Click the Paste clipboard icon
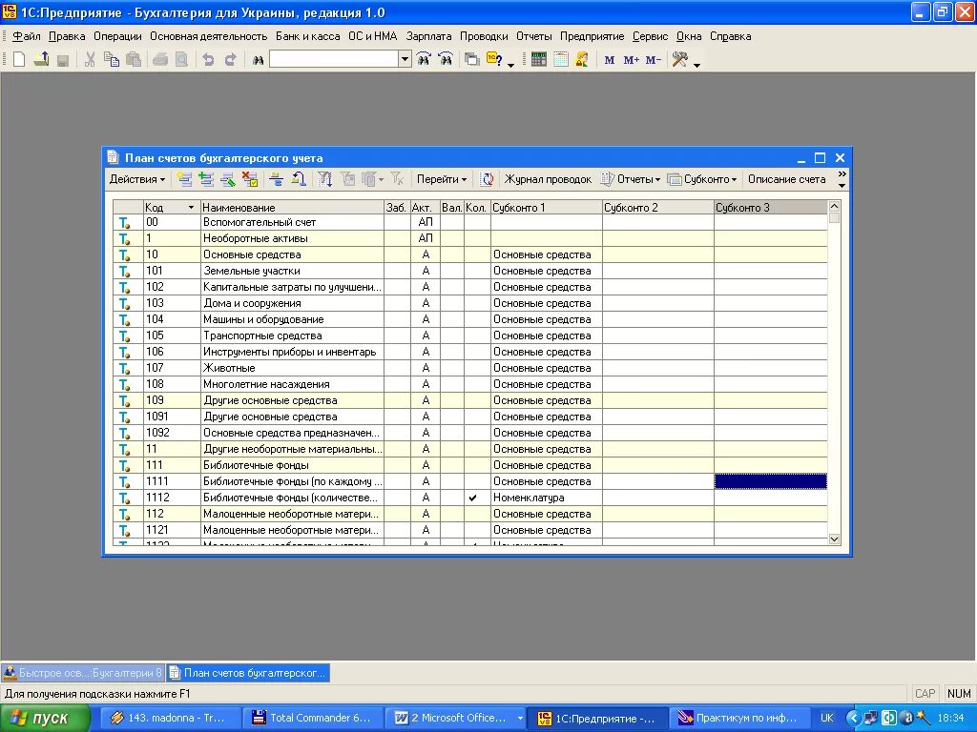Viewport: 977px width, 732px height. [x=134, y=60]
